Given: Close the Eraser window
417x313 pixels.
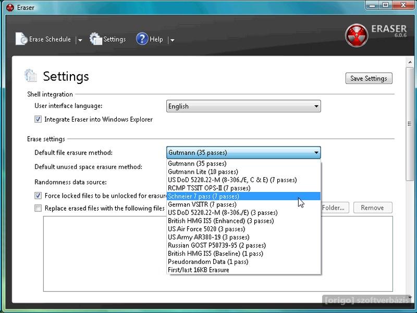Looking at the screenshot, I should [x=403, y=5].
